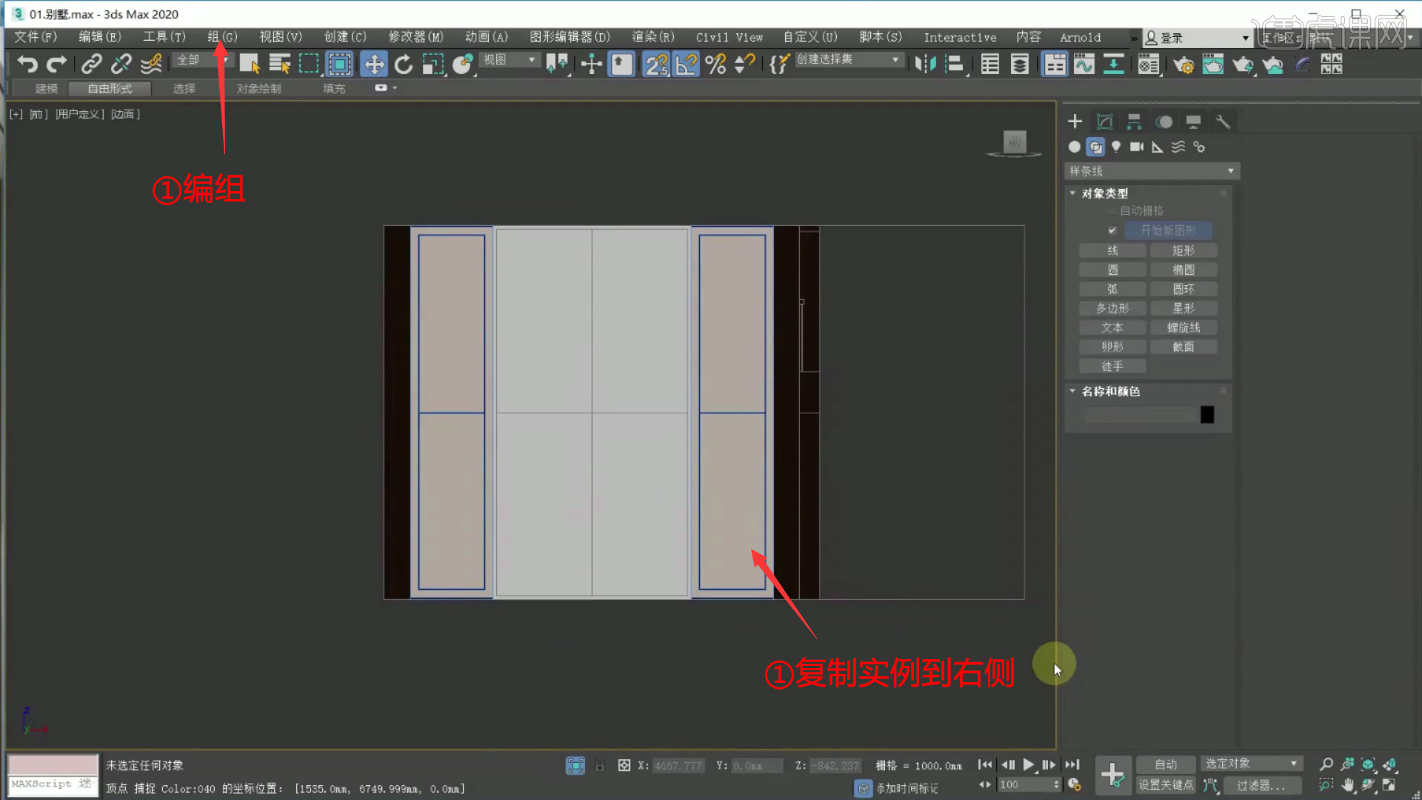Activate the Select and Move tool

tap(374, 64)
